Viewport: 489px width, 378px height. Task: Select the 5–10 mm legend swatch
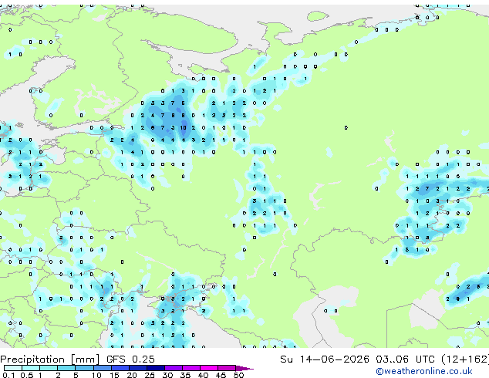pyautogui.click(x=84, y=368)
